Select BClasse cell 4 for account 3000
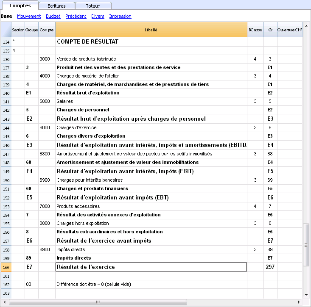This screenshot has width=311, height=307. tap(255, 59)
